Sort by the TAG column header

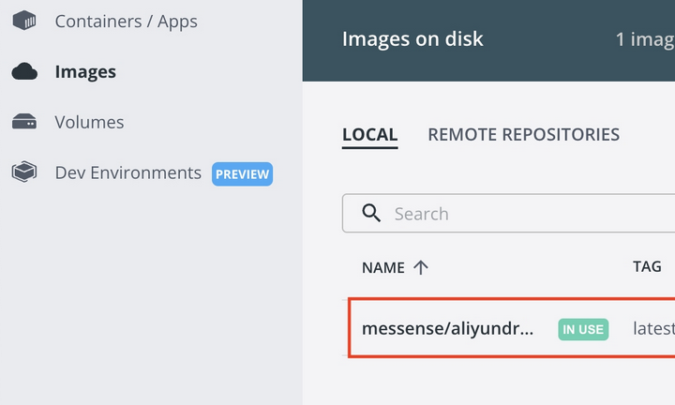[x=647, y=266]
